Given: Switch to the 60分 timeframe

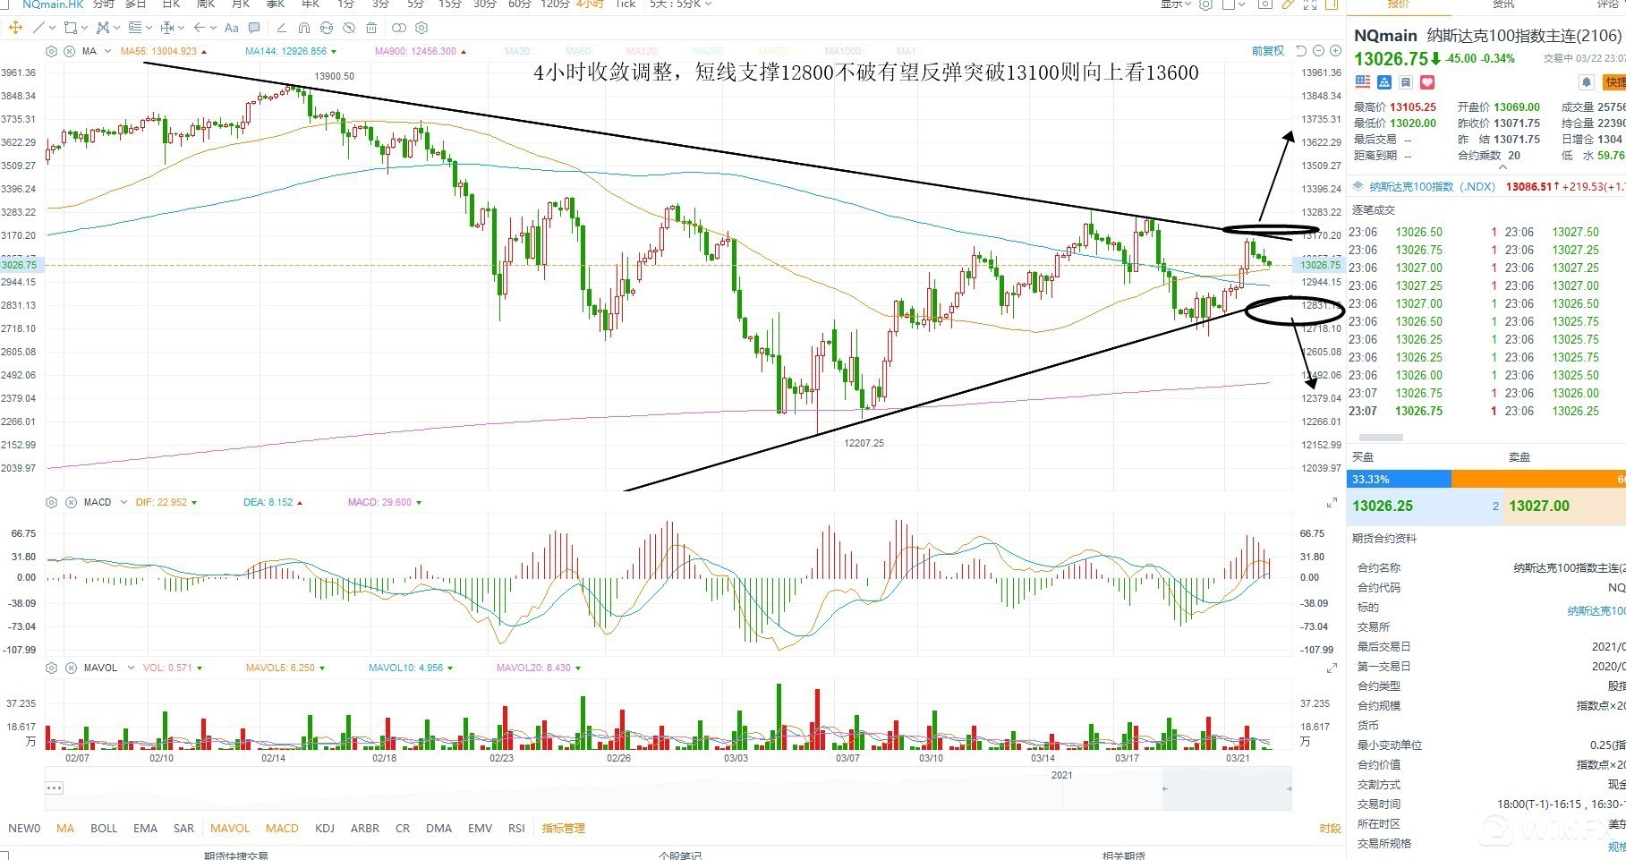Looking at the screenshot, I should (x=519, y=4).
